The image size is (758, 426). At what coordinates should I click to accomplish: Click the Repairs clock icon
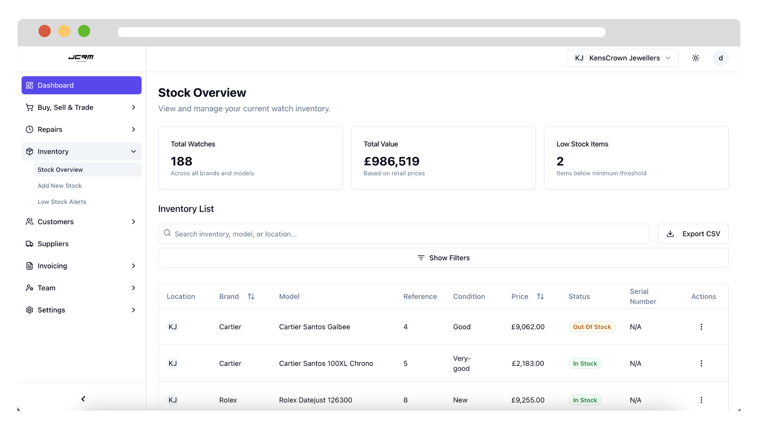tap(29, 129)
